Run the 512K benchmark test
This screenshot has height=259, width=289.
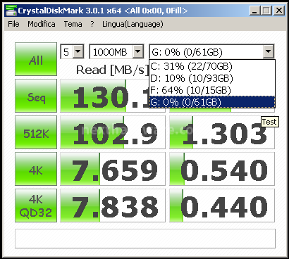(x=36, y=132)
